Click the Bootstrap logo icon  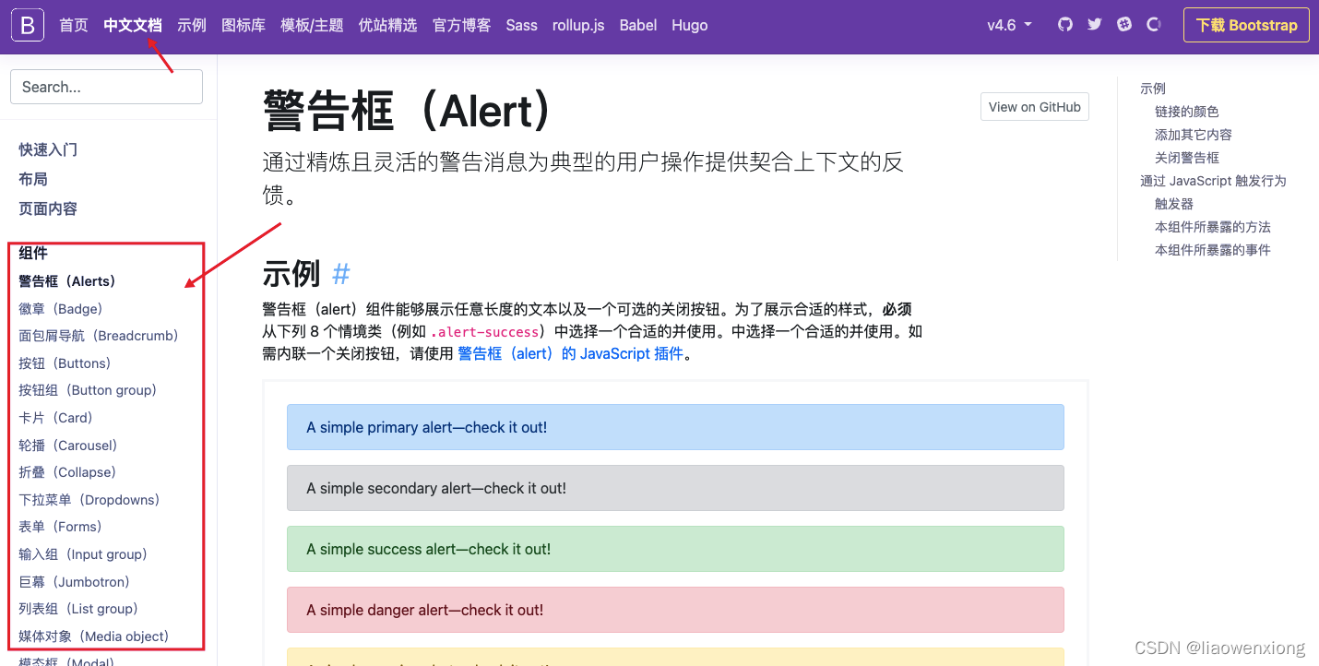(27, 24)
